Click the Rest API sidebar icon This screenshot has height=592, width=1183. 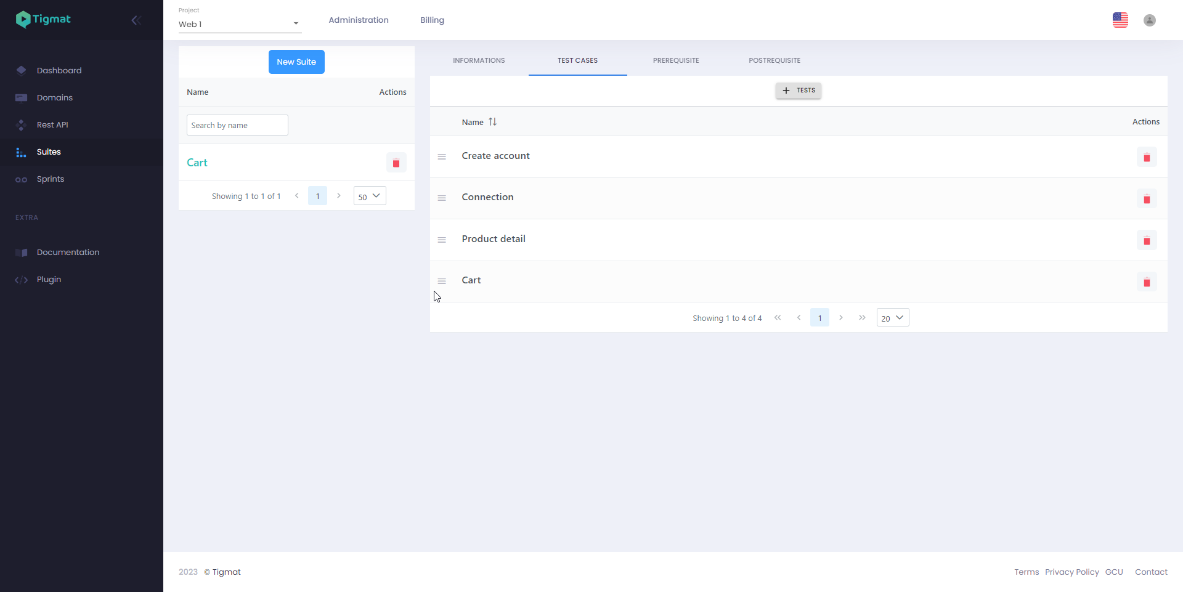[21, 124]
